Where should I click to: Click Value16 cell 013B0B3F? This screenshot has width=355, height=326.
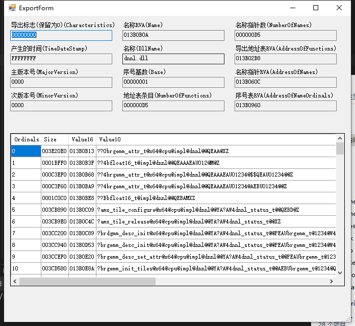(x=83, y=163)
